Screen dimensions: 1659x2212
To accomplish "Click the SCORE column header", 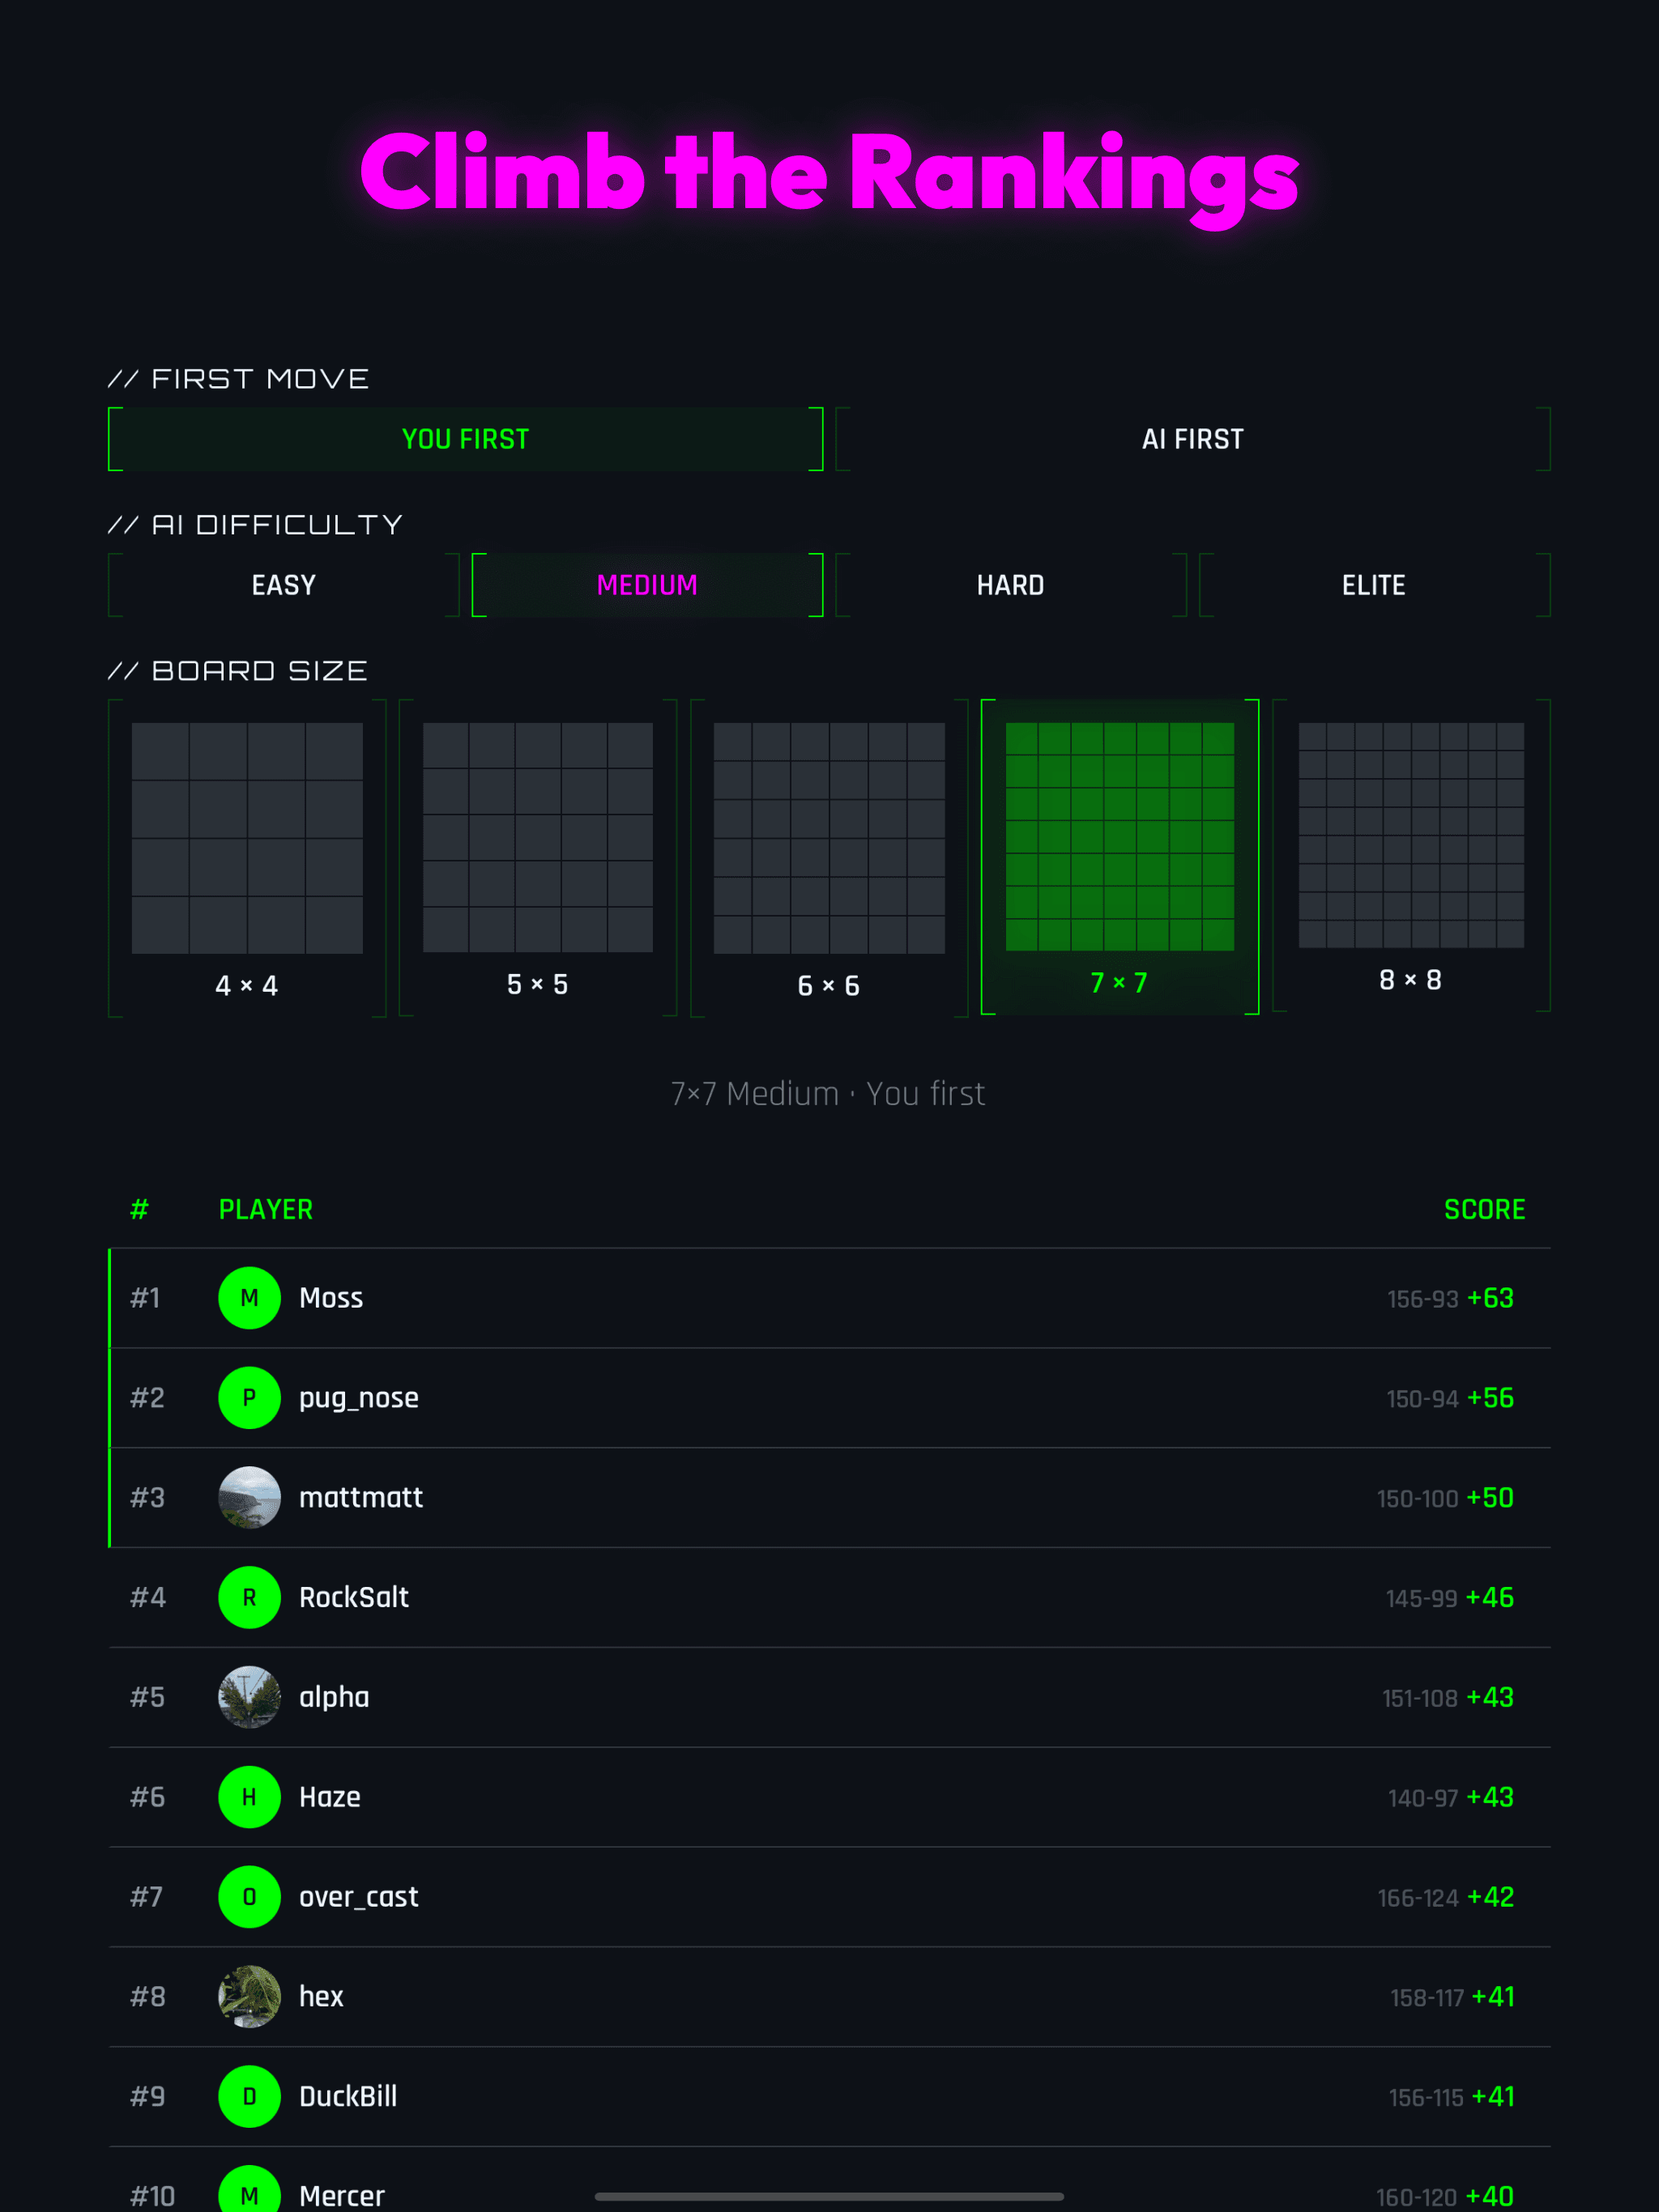I will tap(1484, 1210).
